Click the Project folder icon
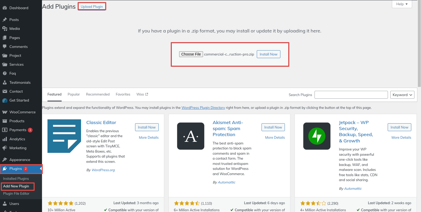 [x=5, y=55]
